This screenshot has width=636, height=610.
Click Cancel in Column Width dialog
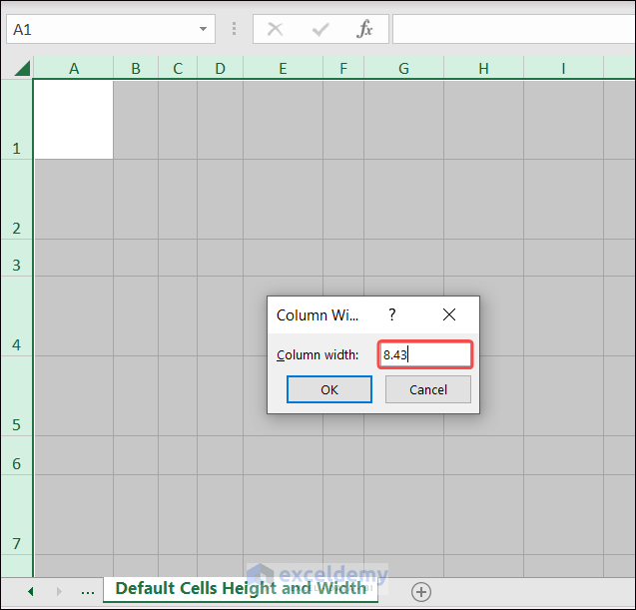428,389
